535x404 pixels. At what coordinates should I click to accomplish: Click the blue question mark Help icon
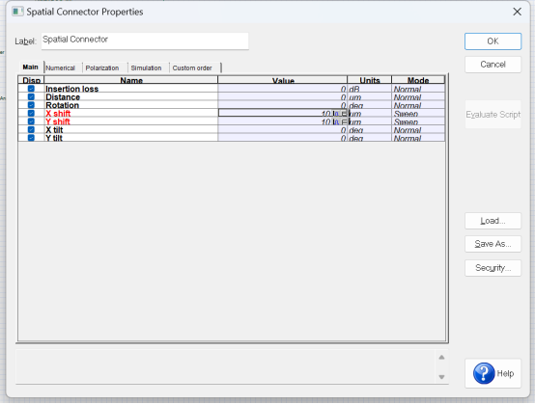484,373
